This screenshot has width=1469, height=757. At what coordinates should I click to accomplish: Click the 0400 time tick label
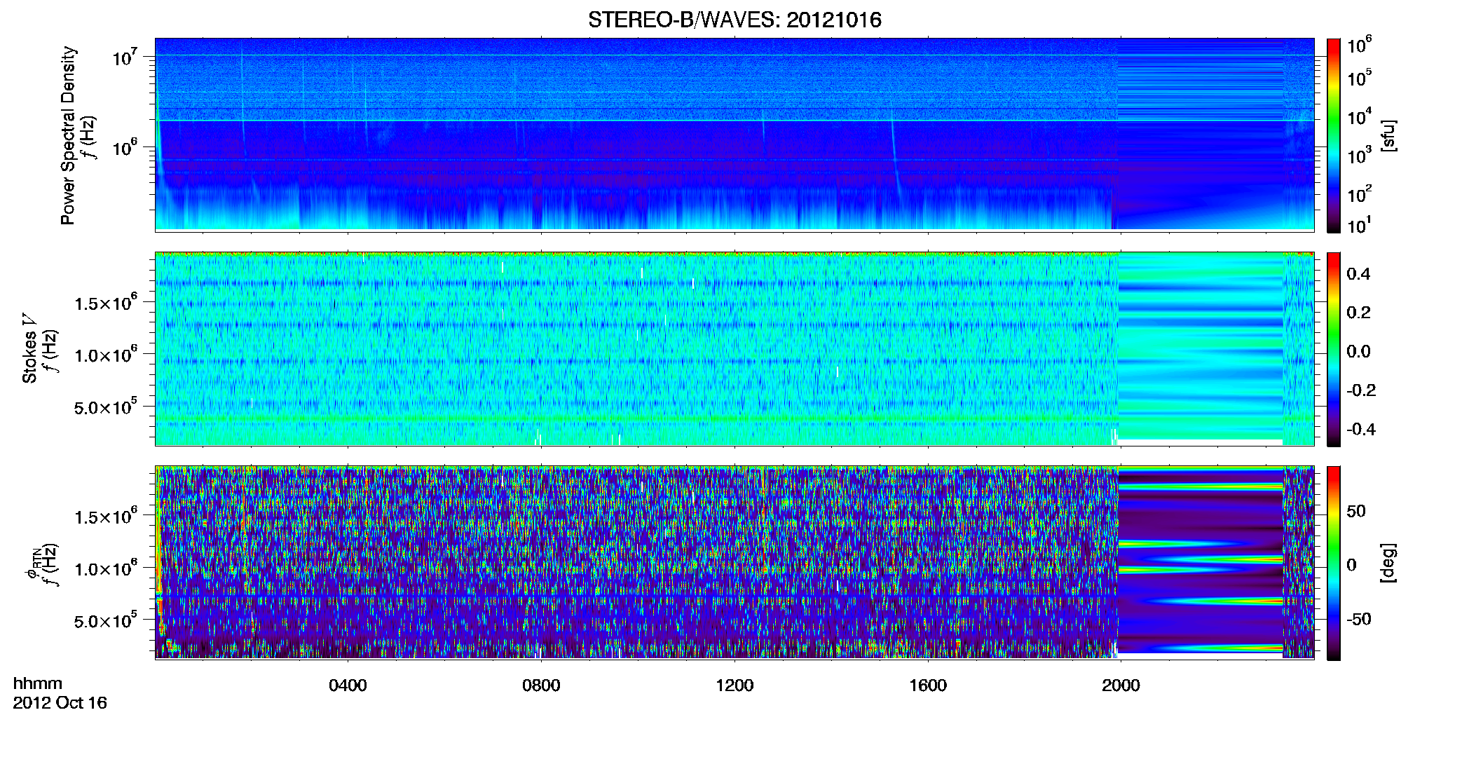point(348,685)
